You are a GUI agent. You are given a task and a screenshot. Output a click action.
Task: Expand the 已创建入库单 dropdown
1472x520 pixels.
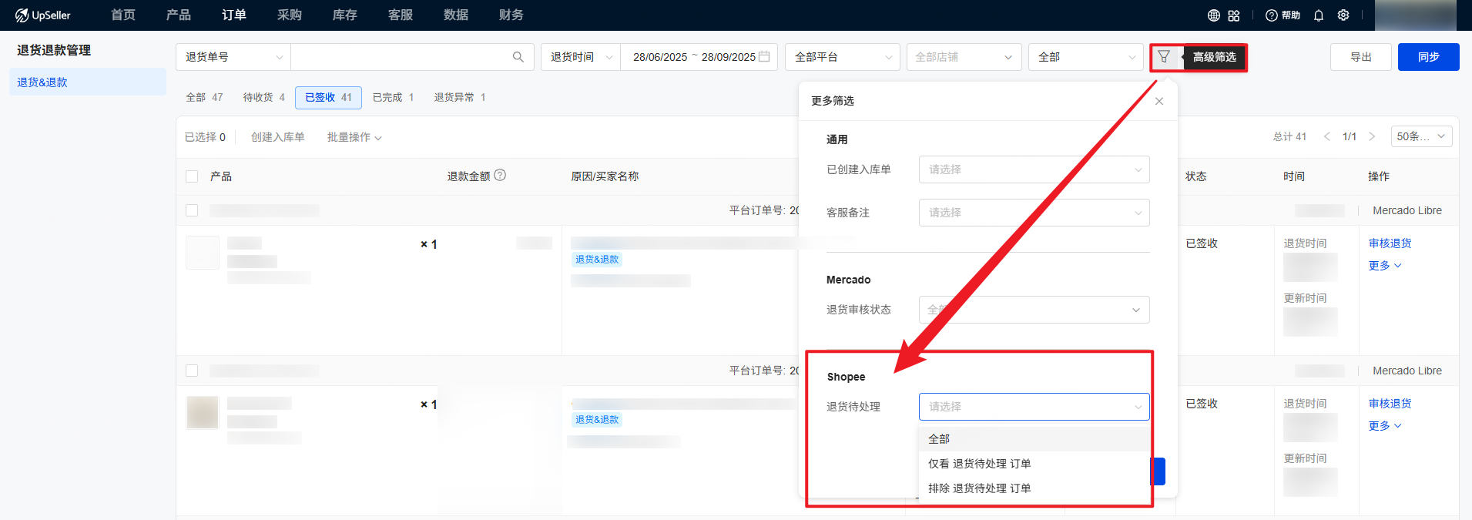point(1034,169)
